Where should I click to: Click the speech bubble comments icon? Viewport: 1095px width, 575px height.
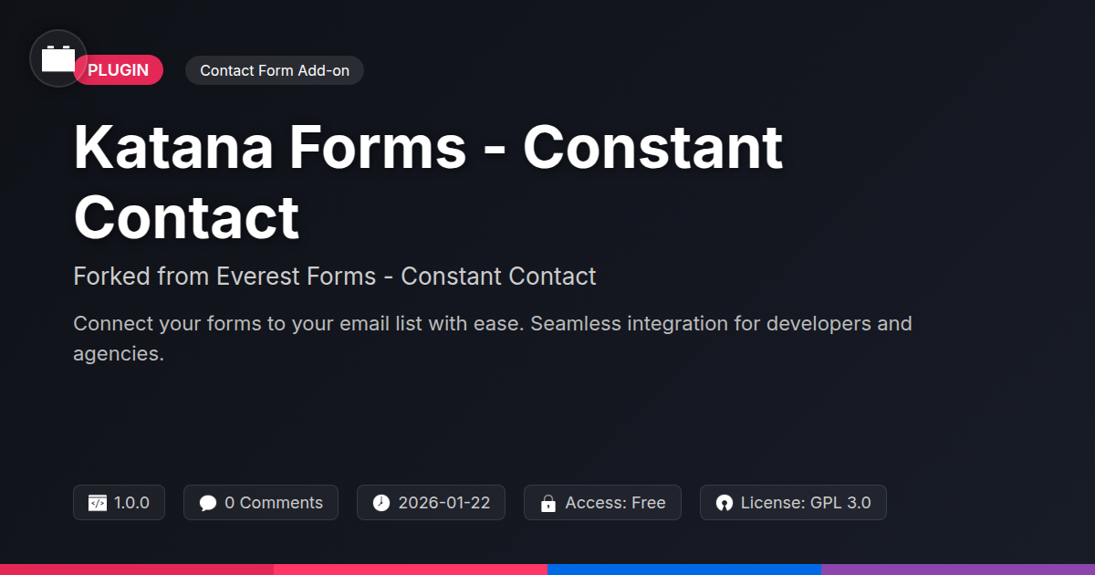[208, 503]
